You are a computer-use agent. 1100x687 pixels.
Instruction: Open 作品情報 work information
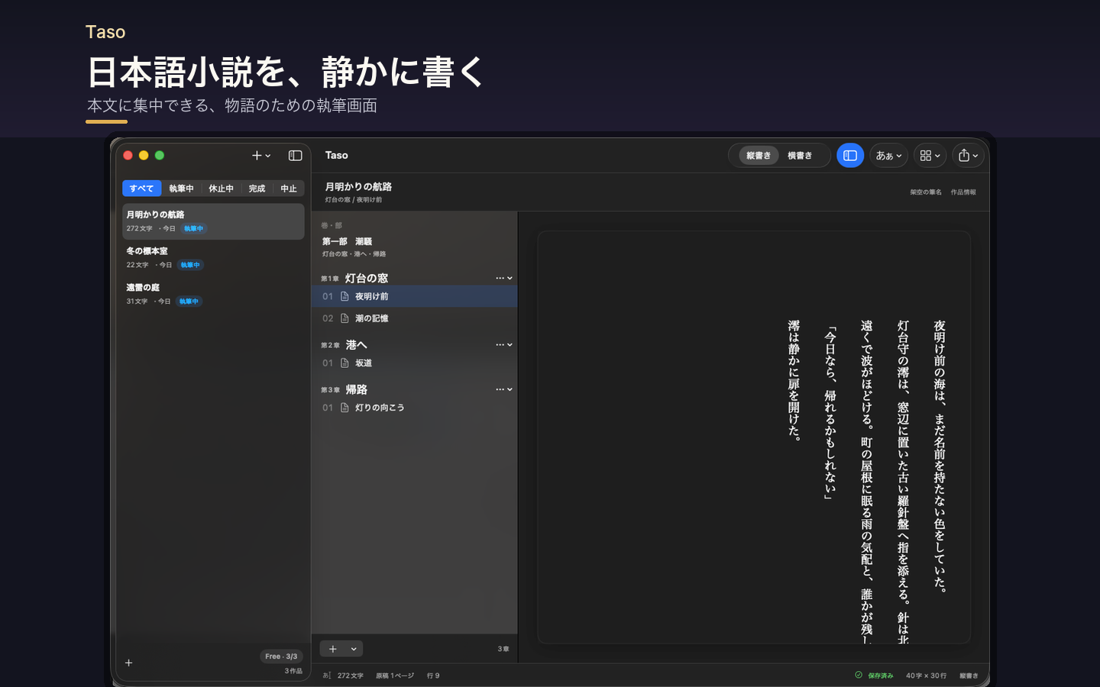[x=963, y=192]
